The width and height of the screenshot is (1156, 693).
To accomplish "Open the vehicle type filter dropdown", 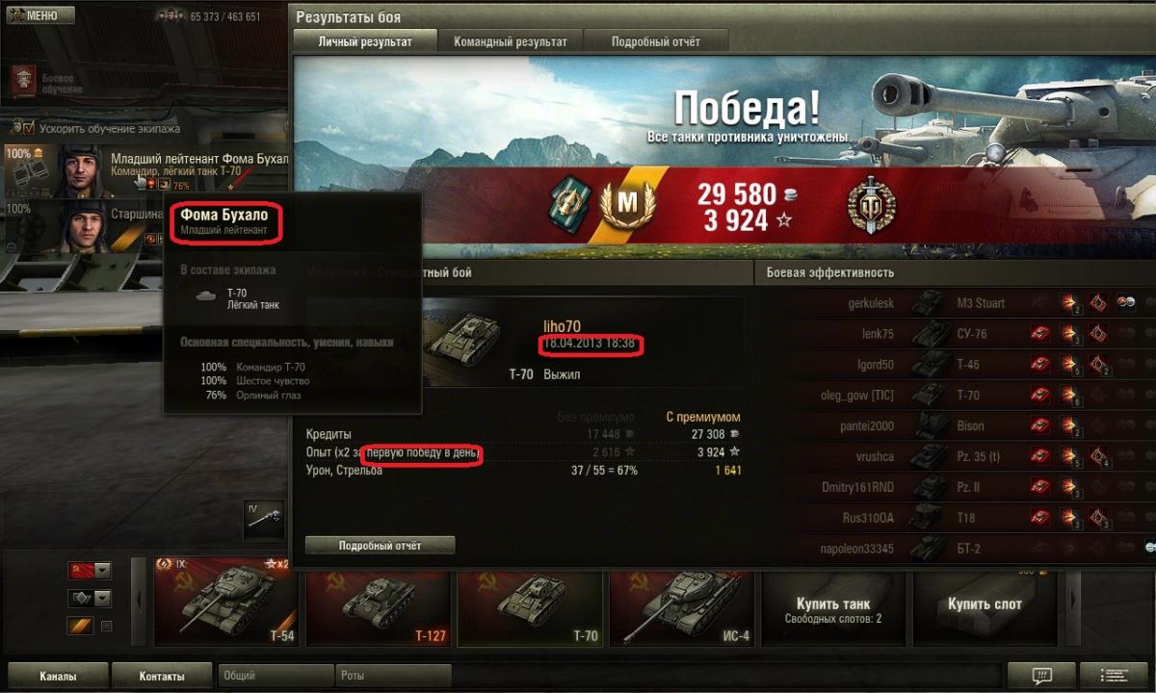I will pos(90,599).
